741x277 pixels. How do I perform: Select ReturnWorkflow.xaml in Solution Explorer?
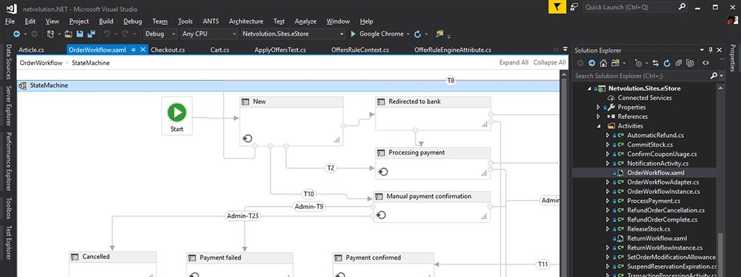coord(656,238)
